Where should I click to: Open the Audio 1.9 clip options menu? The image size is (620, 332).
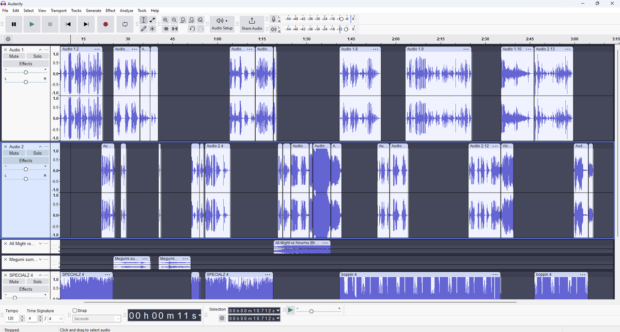(x=466, y=50)
